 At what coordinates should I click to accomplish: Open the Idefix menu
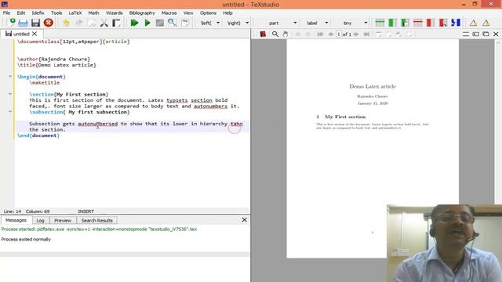38,13
